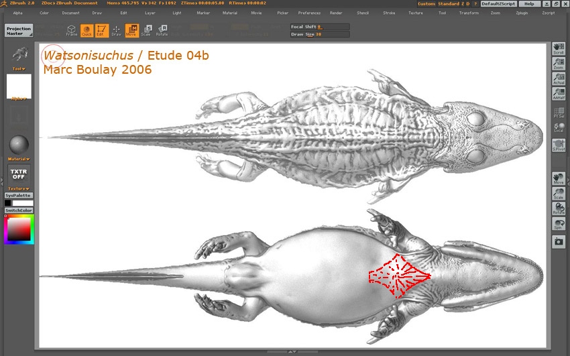Open the Texture menu in the menu bar
Image resolution: width=570 pixels, height=356 pixels.
coord(416,13)
